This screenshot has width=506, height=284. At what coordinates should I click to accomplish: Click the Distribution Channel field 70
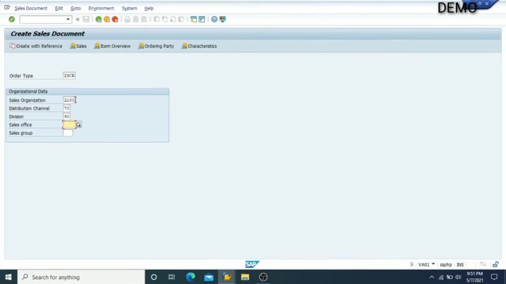(x=67, y=108)
